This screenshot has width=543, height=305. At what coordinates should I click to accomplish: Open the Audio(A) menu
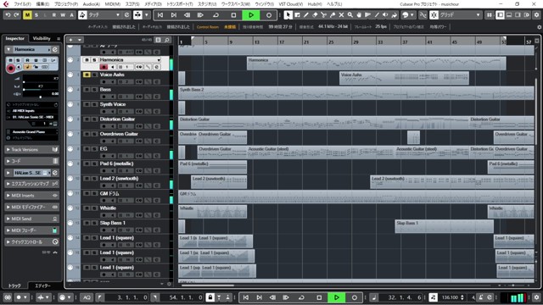[91, 4]
